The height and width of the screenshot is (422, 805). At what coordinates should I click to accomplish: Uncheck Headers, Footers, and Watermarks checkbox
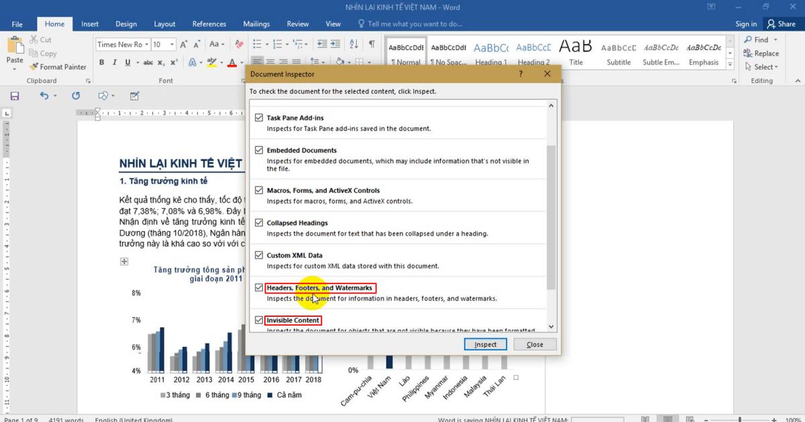pyautogui.click(x=259, y=288)
